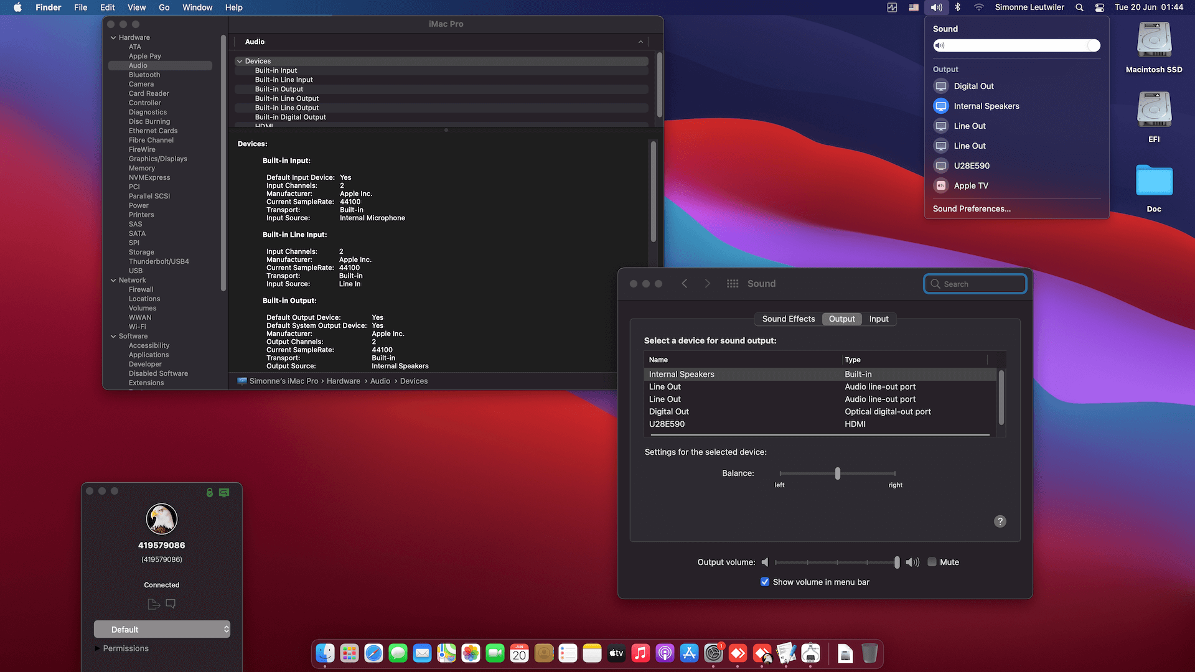The image size is (1195, 672).
Task: Select Thunderbolt/USB4 in the sidebar
Action: pyautogui.click(x=159, y=261)
